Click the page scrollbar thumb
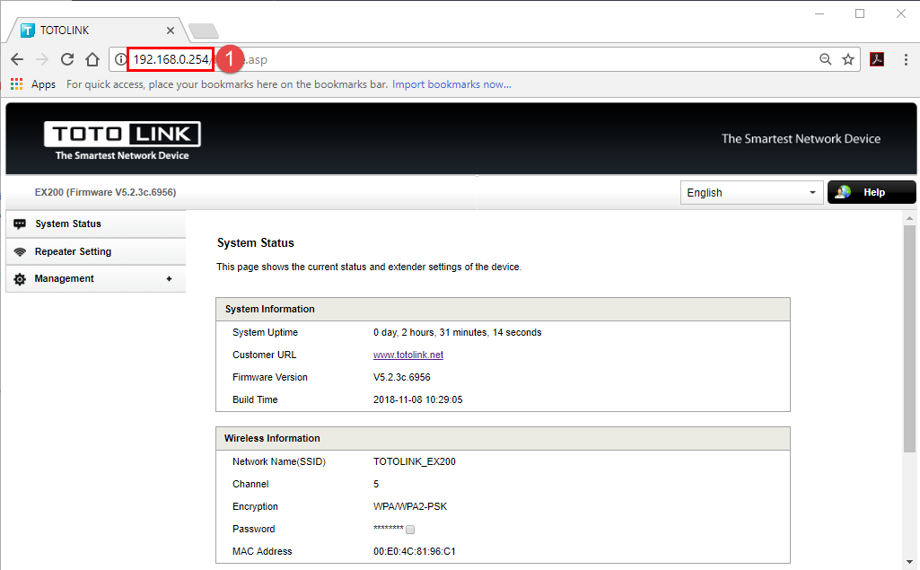 tap(909, 338)
